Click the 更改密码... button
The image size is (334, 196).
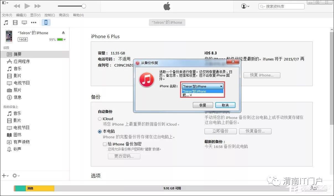124,156
